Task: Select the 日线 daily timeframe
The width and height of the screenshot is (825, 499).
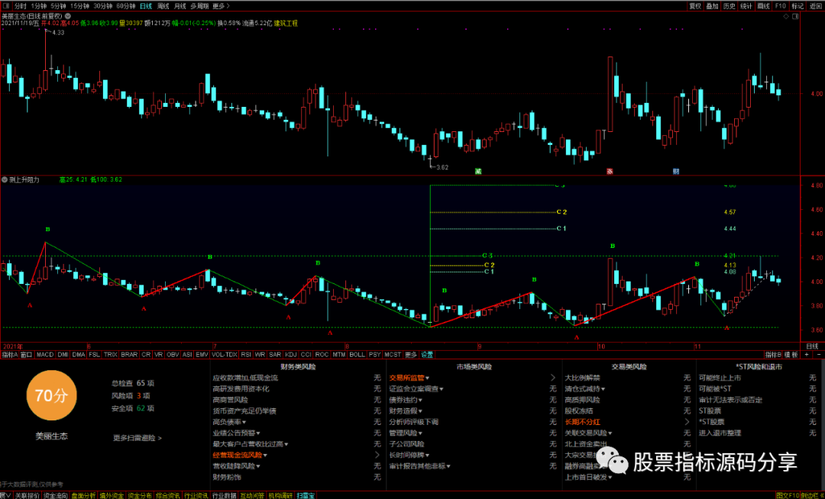Action: pos(146,6)
